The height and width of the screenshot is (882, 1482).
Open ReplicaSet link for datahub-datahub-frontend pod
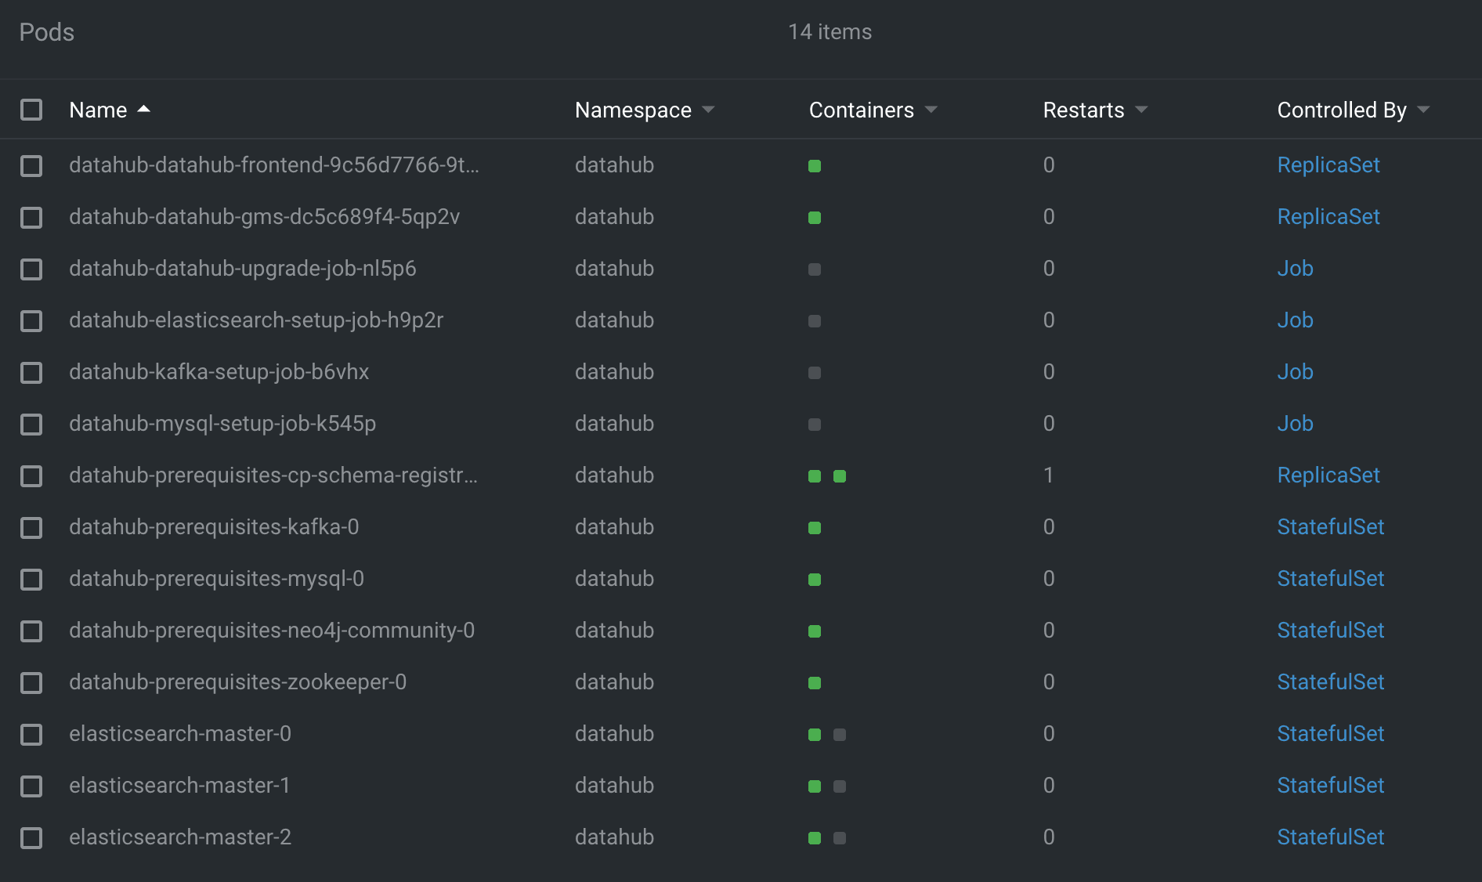click(x=1328, y=165)
